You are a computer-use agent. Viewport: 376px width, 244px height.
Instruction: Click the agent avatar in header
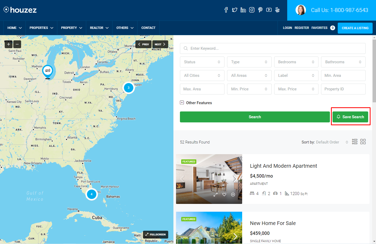pyautogui.click(x=300, y=10)
